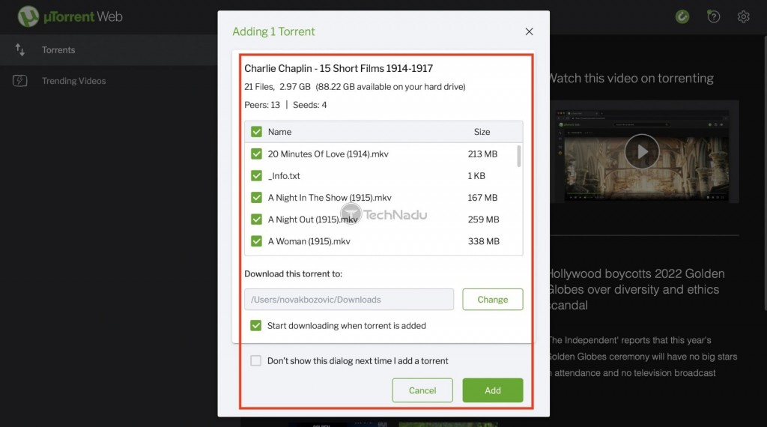Uncheck A Night In The Show (1915).mkv
This screenshot has width=767, height=427.
coord(256,198)
